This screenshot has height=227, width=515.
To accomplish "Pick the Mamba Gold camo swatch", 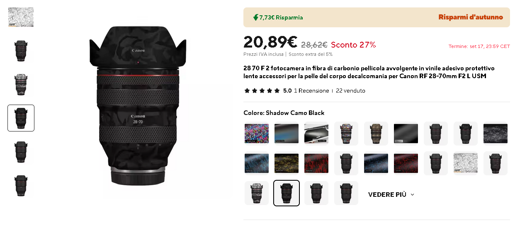I will pos(287,163).
